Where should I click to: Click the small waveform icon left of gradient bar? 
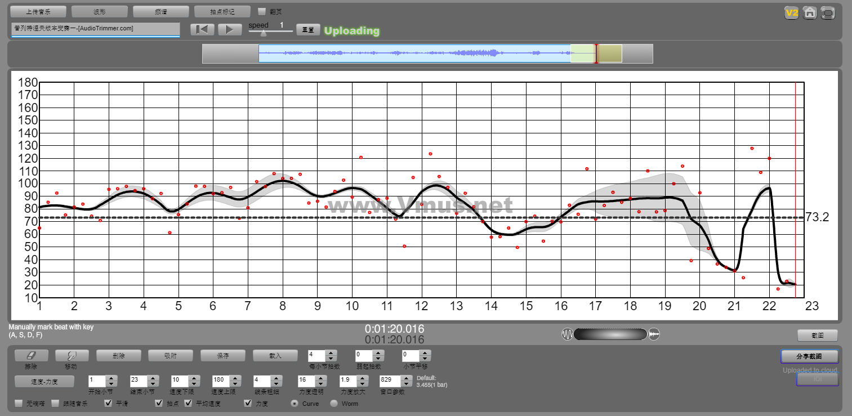[567, 334]
